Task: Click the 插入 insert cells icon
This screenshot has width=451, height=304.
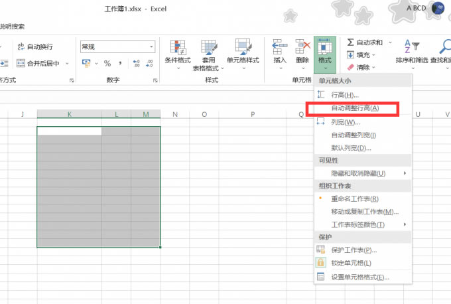Action: click(280, 47)
